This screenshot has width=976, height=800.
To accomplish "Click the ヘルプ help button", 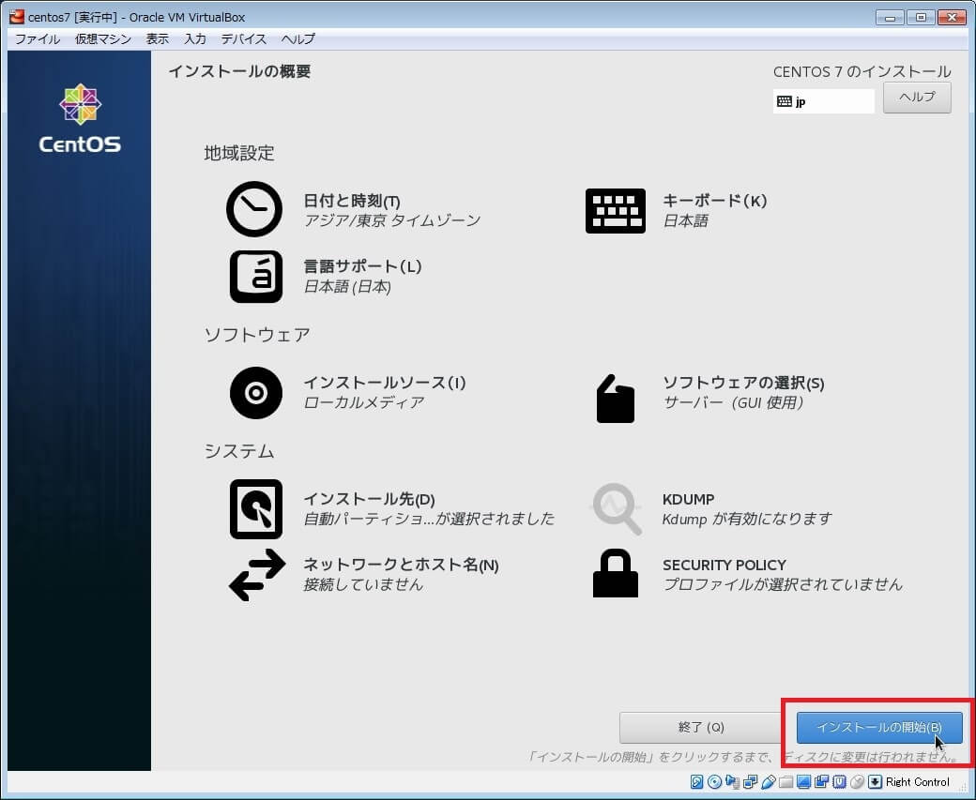I will [917, 98].
